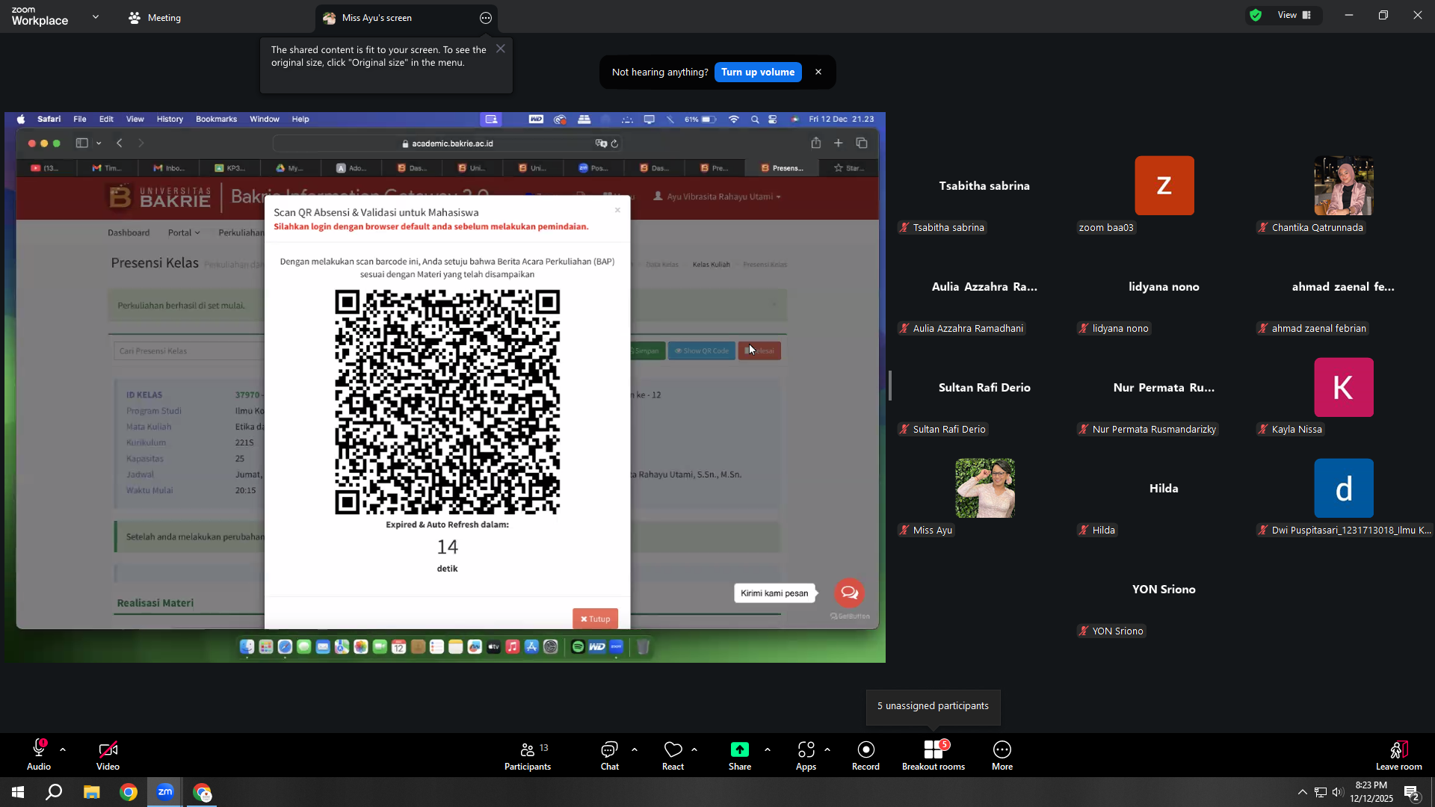Expand audio options arrow next to Audio
Image resolution: width=1435 pixels, height=807 pixels.
63,749
